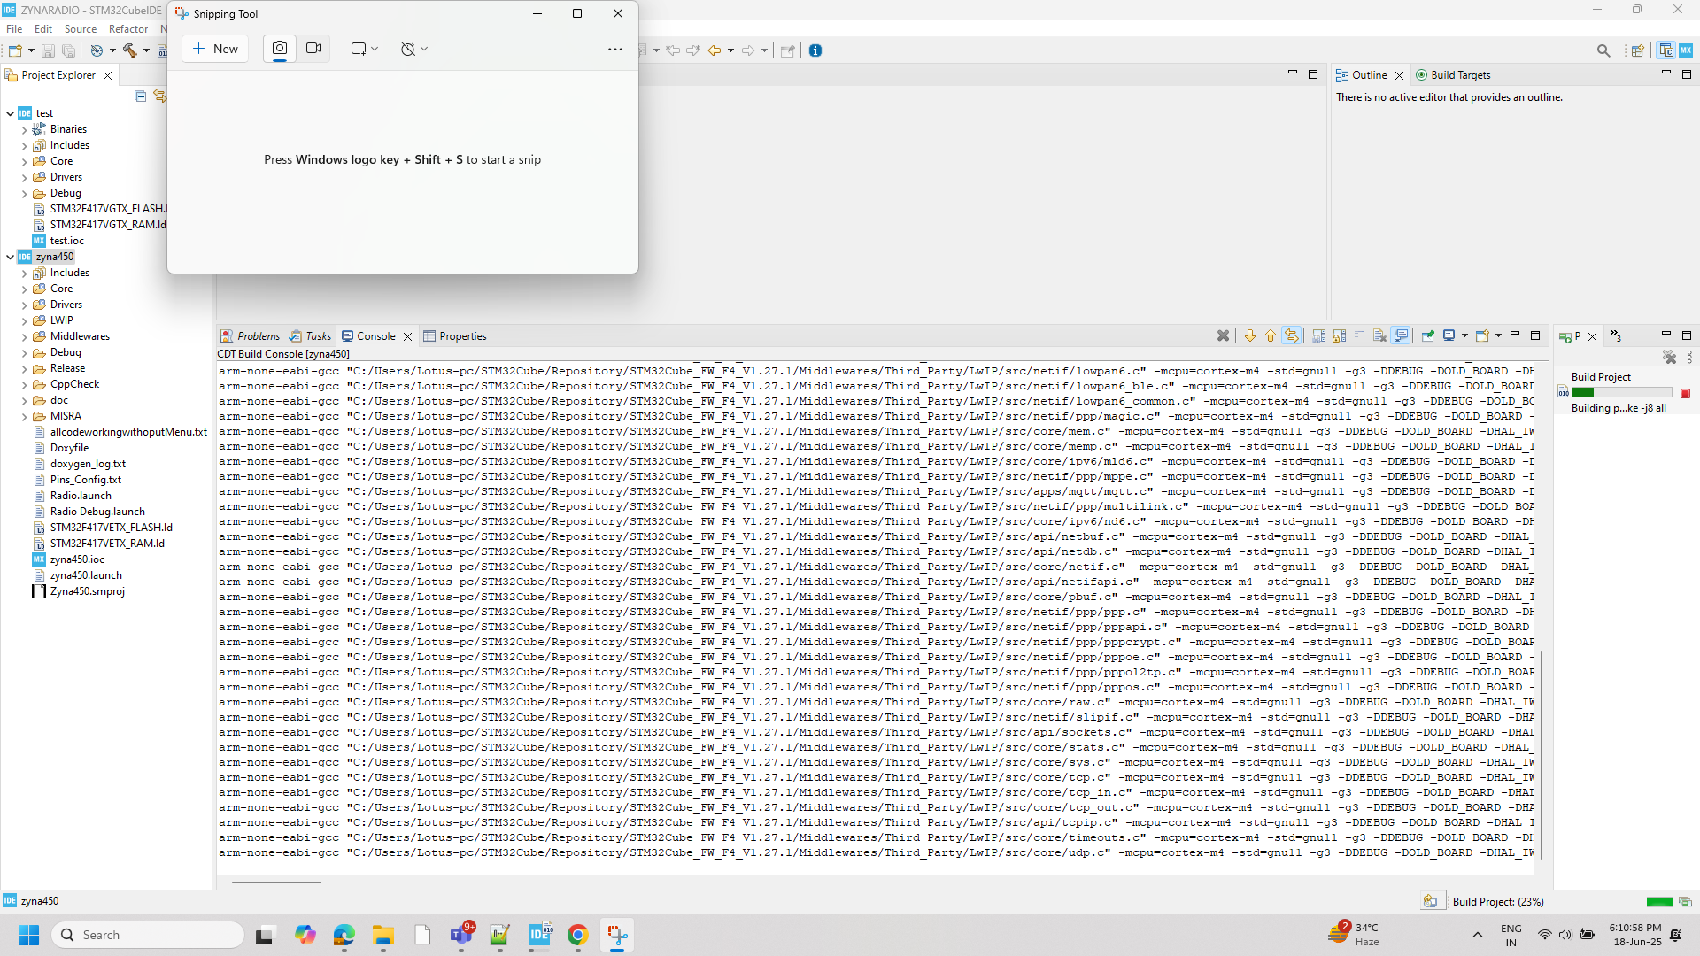Click the New button in Snipping Tool
This screenshot has width=1700, height=956.
click(214, 49)
